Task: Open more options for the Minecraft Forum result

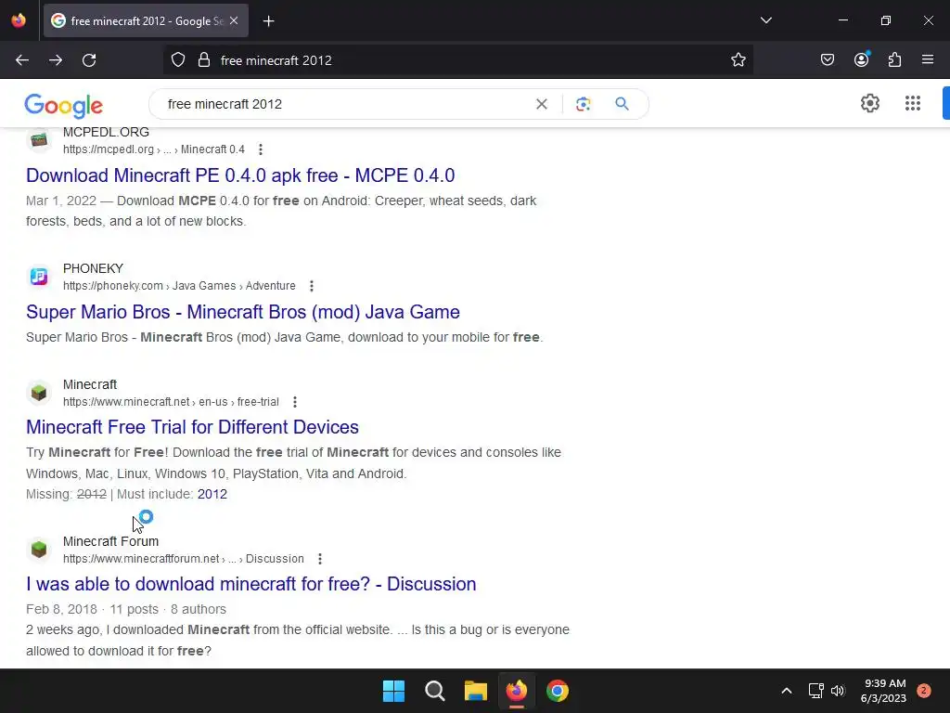Action: point(320,558)
